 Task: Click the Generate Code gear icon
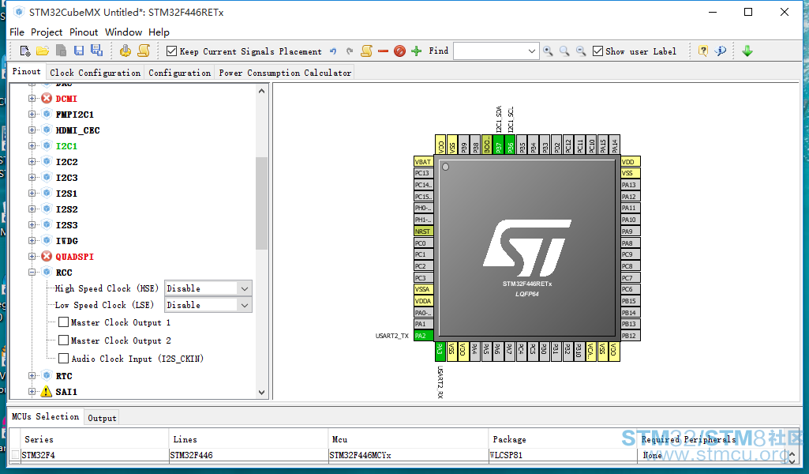pos(125,51)
